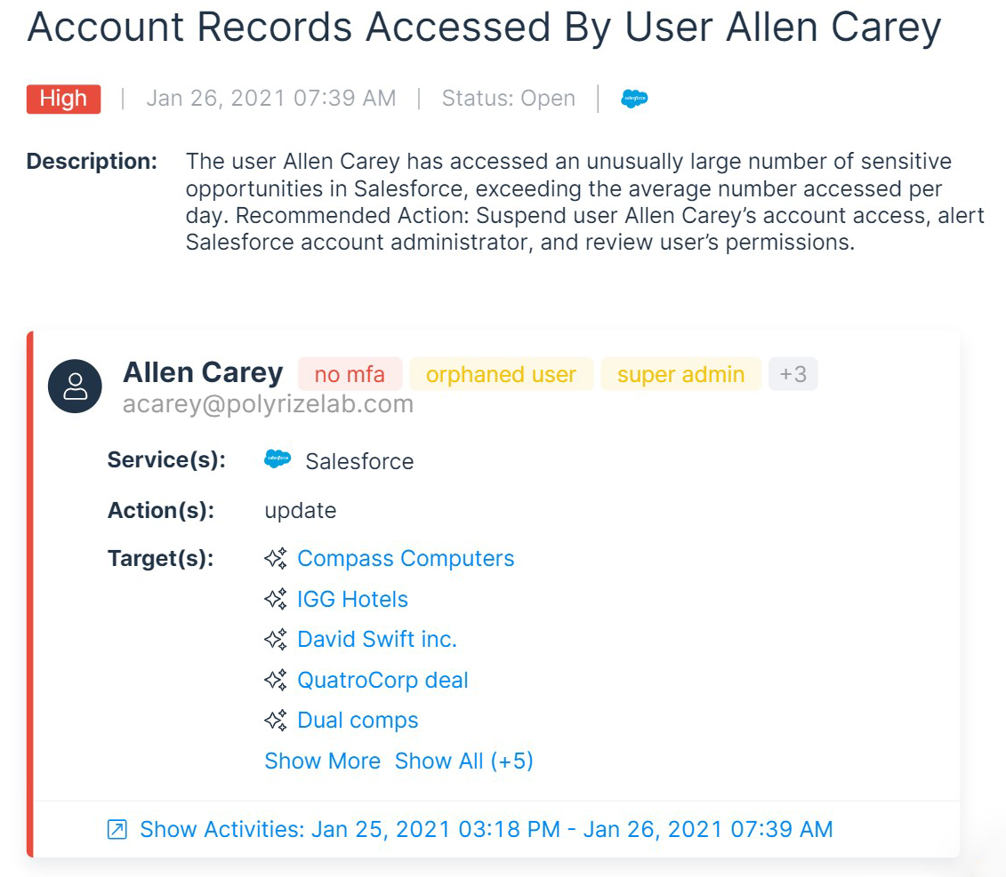
Task: Click the sparkle icon beside Dual comps
Action: click(275, 720)
